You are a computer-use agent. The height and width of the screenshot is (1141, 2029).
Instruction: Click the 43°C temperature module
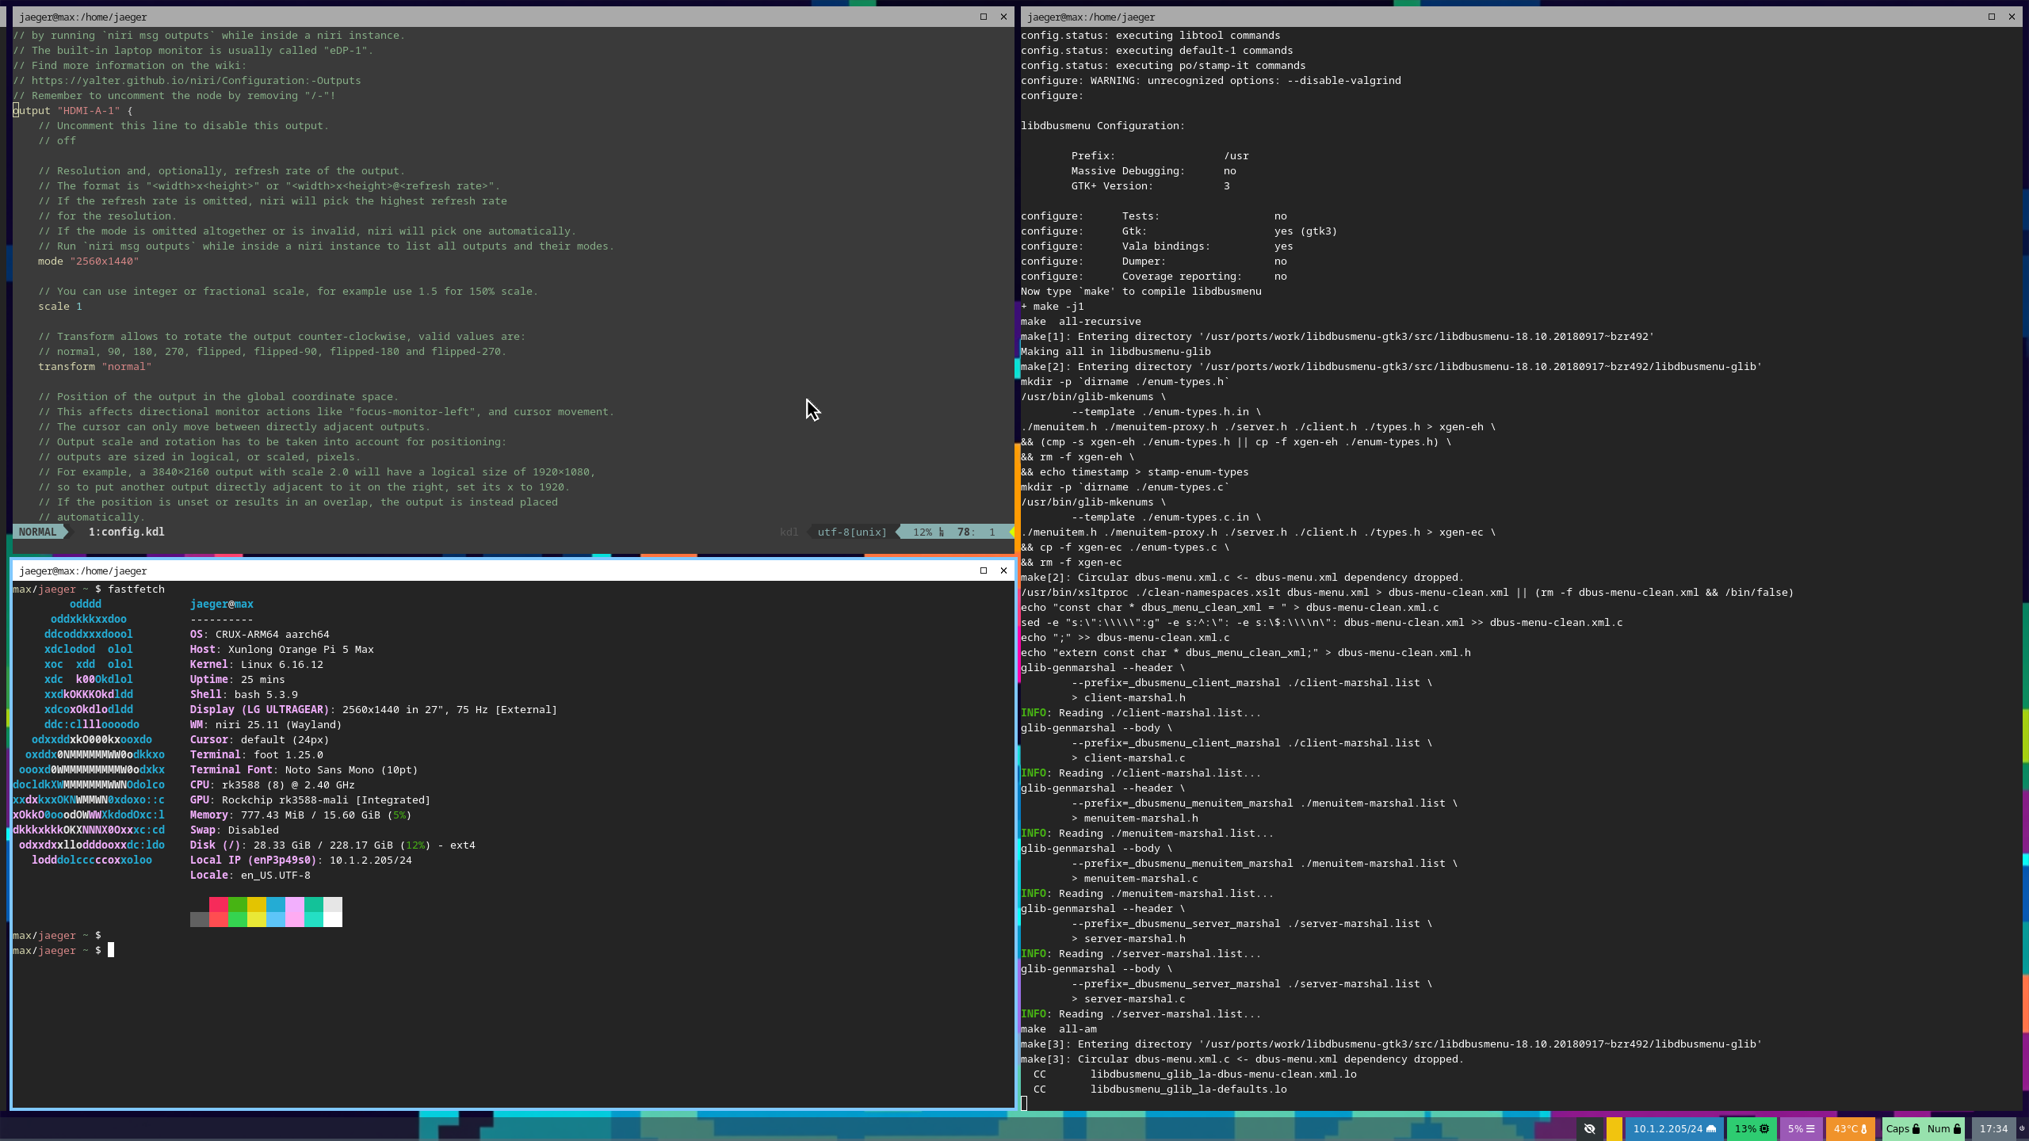point(1850,1129)
